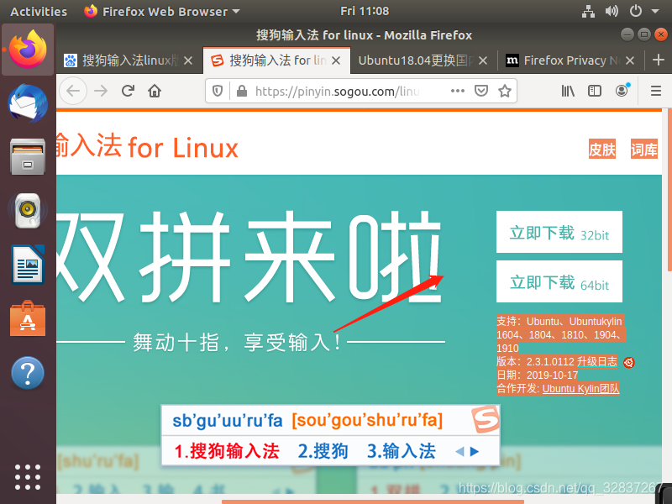Viewport: 672px width, 504px height.
Task: Open the 词库 dictionary link
Action: (x=643, y=150)
